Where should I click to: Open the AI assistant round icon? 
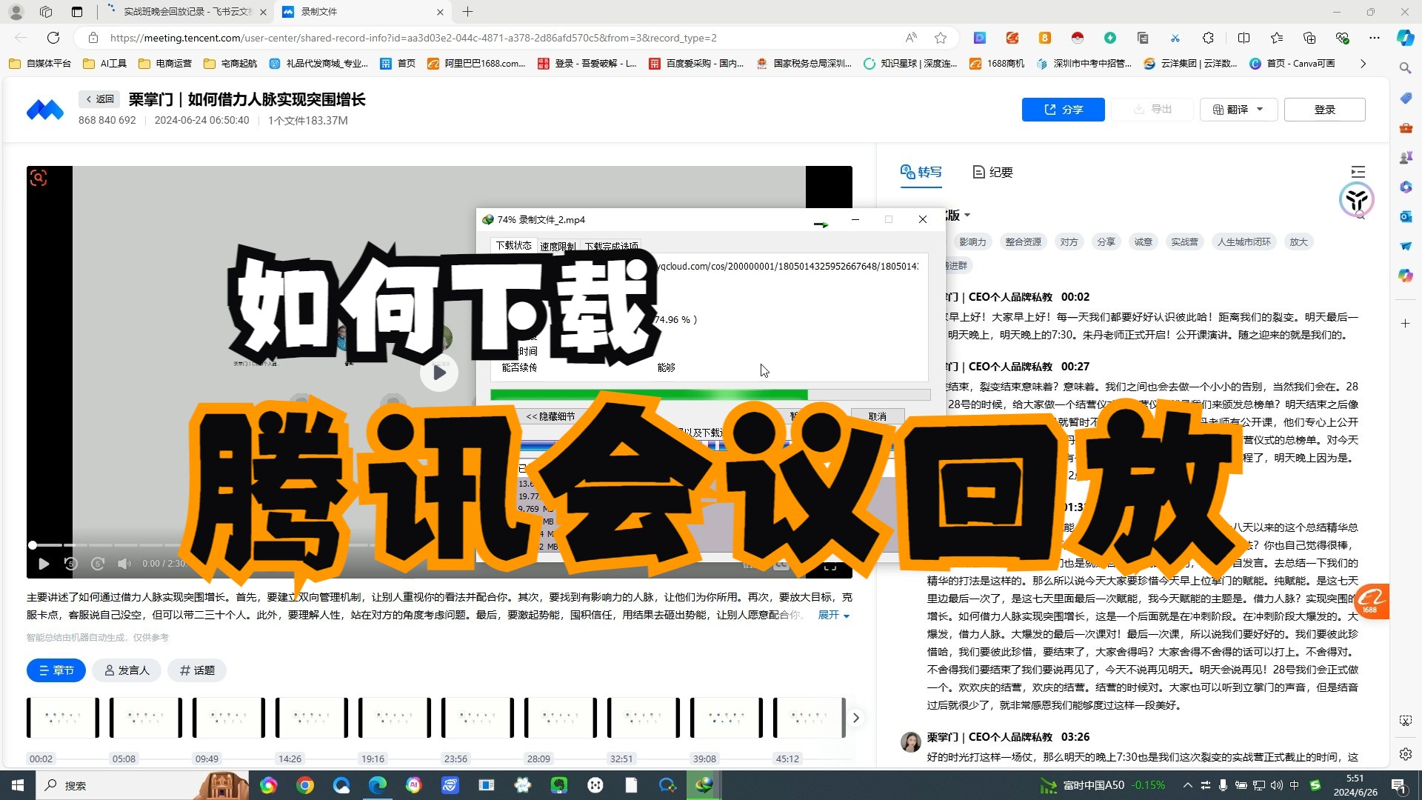1357,199
